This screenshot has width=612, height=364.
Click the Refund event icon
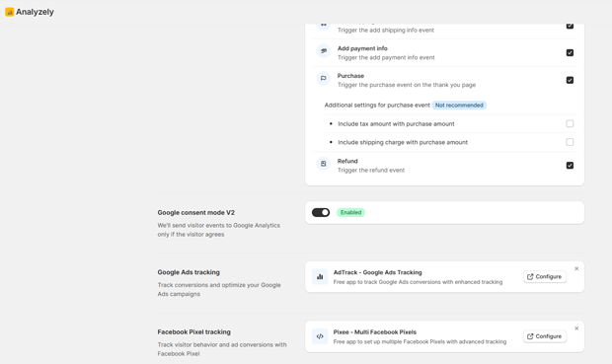[x=323, y=164]
